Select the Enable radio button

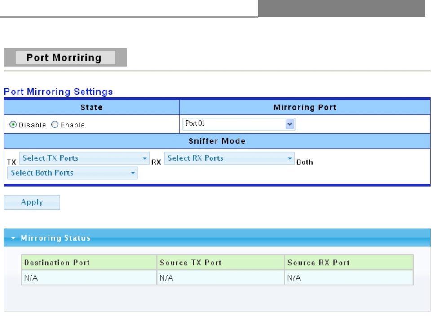55,125
